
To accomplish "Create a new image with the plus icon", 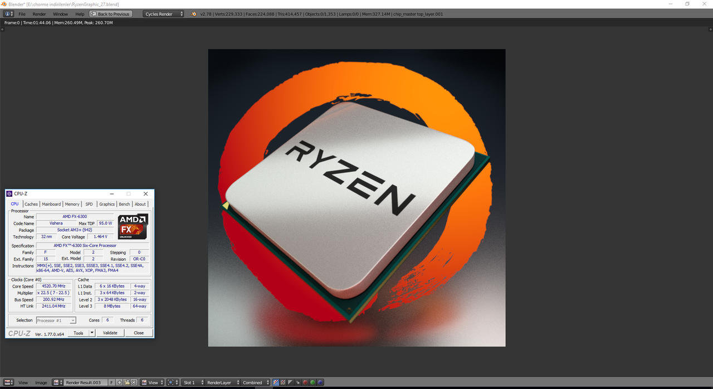I will click(x=120, y=382).
